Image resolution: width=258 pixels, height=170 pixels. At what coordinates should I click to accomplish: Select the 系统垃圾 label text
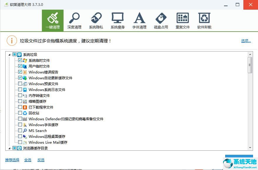(30, 55)
